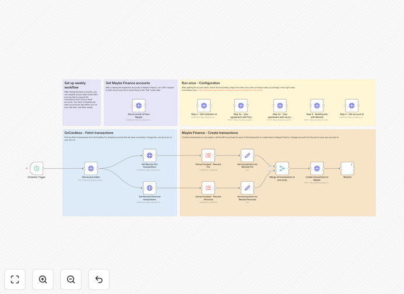Click the reset zoom arrow button
404x294 pixels.
coord(99,279)
